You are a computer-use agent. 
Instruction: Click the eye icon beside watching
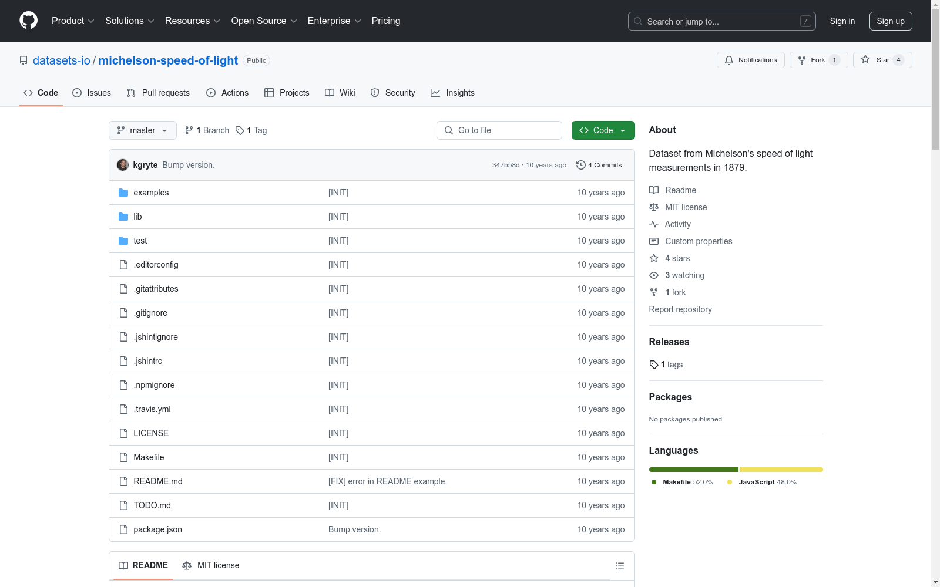[654, 275]
